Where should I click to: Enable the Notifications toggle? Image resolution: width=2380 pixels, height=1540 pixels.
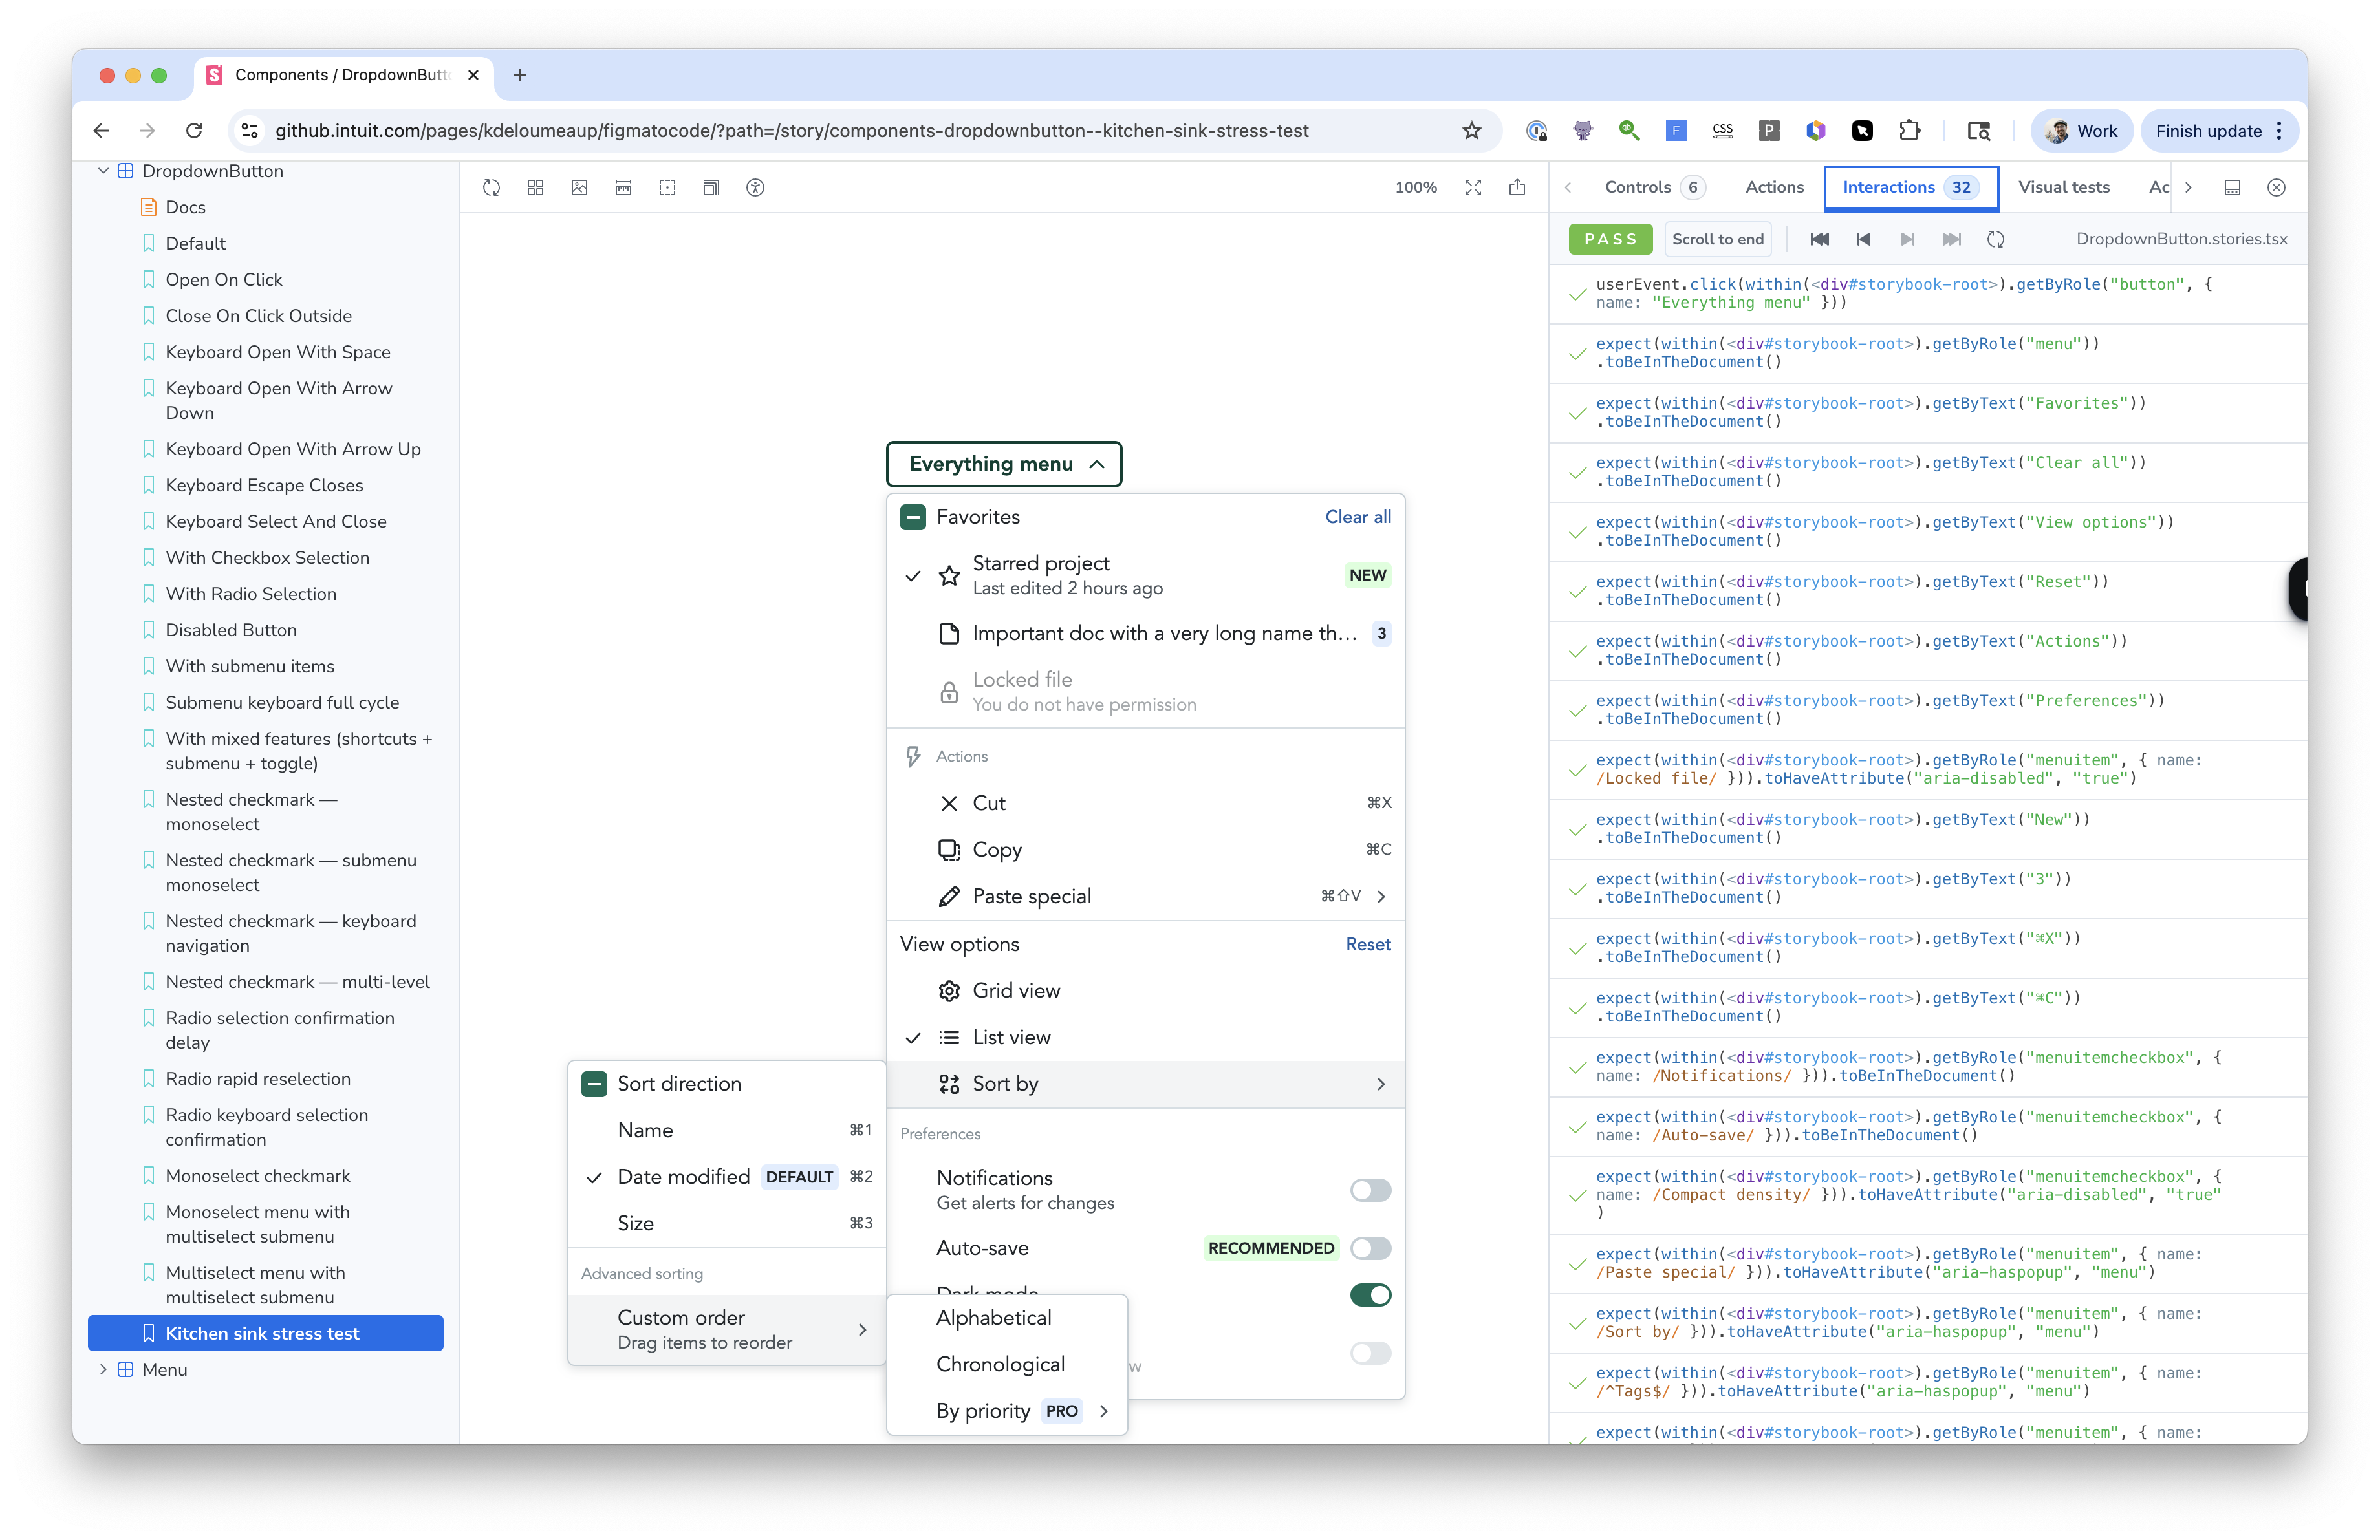tap(1370, 1190)
